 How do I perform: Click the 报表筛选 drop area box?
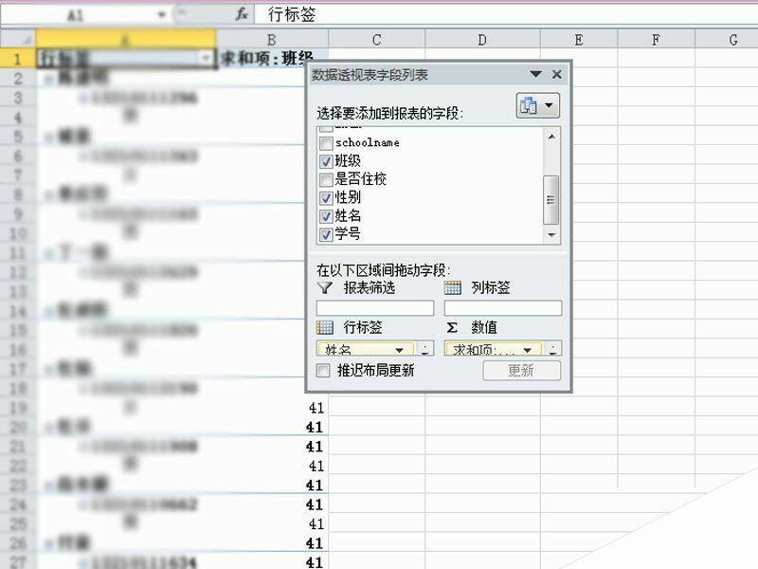[x=375, y=308]
